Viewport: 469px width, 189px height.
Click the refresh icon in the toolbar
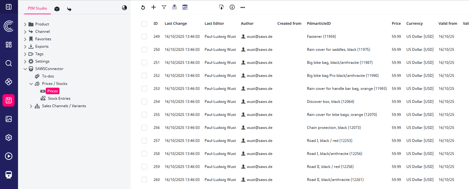(x=143, y=7)
